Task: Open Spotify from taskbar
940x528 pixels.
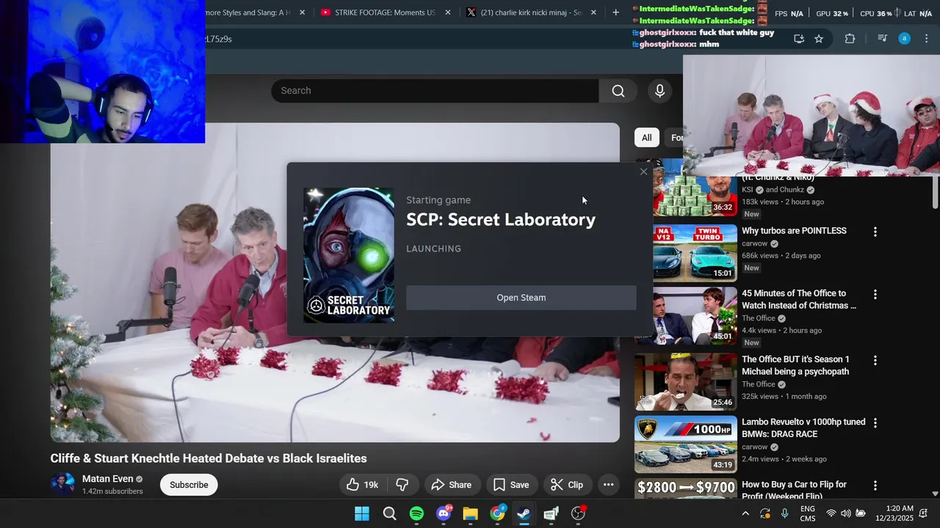Action: pos(416,513)
